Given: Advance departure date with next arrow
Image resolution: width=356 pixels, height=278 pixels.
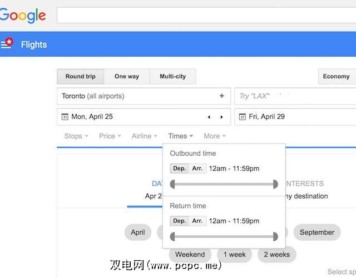Looking at the screenshot, I should click(221, 117).
